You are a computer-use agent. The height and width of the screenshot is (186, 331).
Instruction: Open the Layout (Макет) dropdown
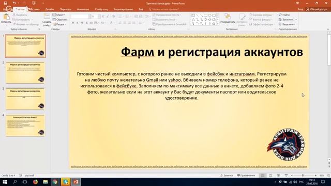(x=59, y=15)
